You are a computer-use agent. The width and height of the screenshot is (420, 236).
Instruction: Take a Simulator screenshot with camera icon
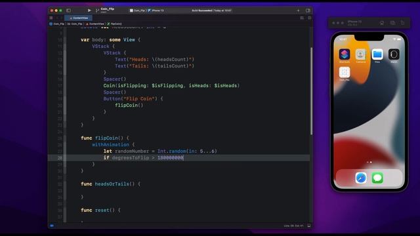(392, 23)
